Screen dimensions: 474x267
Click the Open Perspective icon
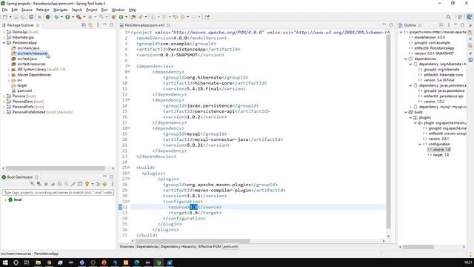click(459, 17)
